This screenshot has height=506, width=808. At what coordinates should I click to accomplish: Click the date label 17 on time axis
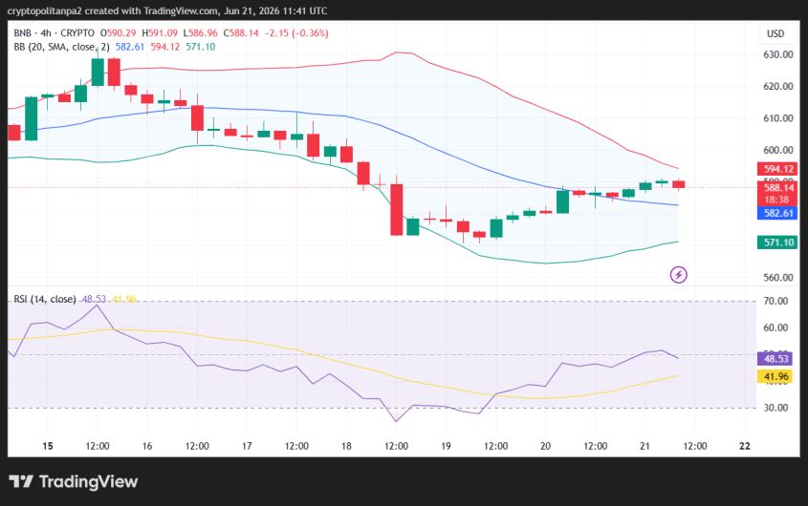247,446
